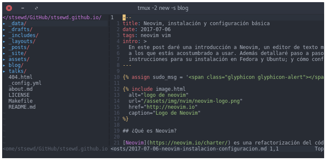Click the window title 'tmux -2 new -s blog'
The height and width of the screenshot is (162, 328).
[x=163, y=8]
